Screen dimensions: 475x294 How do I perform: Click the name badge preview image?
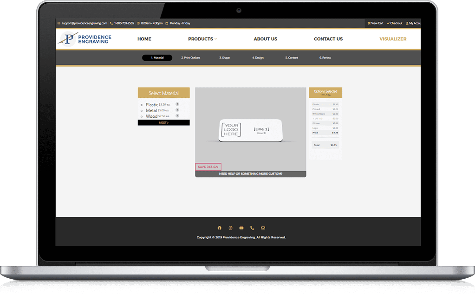coord(251,130)
